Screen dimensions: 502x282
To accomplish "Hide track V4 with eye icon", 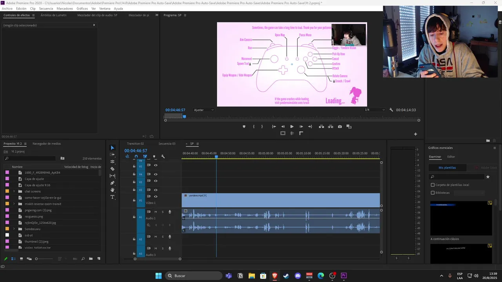I will pos(156,174).
